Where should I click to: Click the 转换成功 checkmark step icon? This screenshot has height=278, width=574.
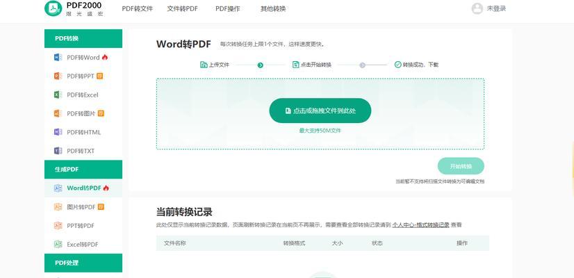(x=398, y=65)
